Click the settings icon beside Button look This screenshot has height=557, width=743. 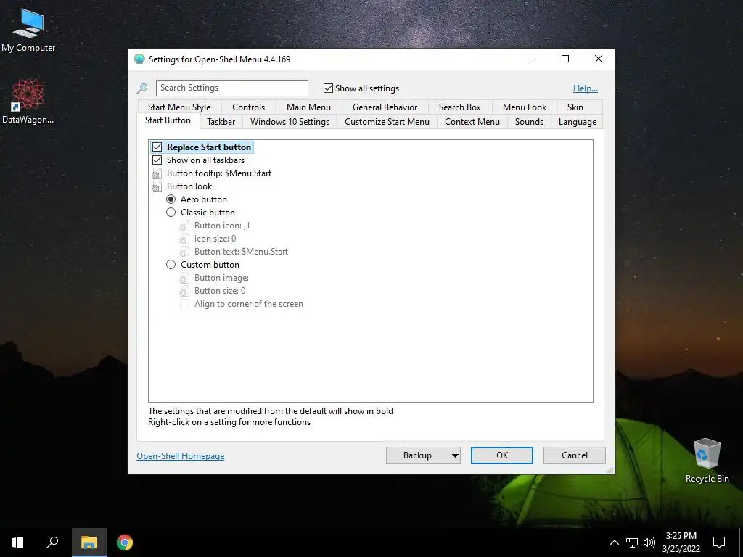(x=157, y=186)
